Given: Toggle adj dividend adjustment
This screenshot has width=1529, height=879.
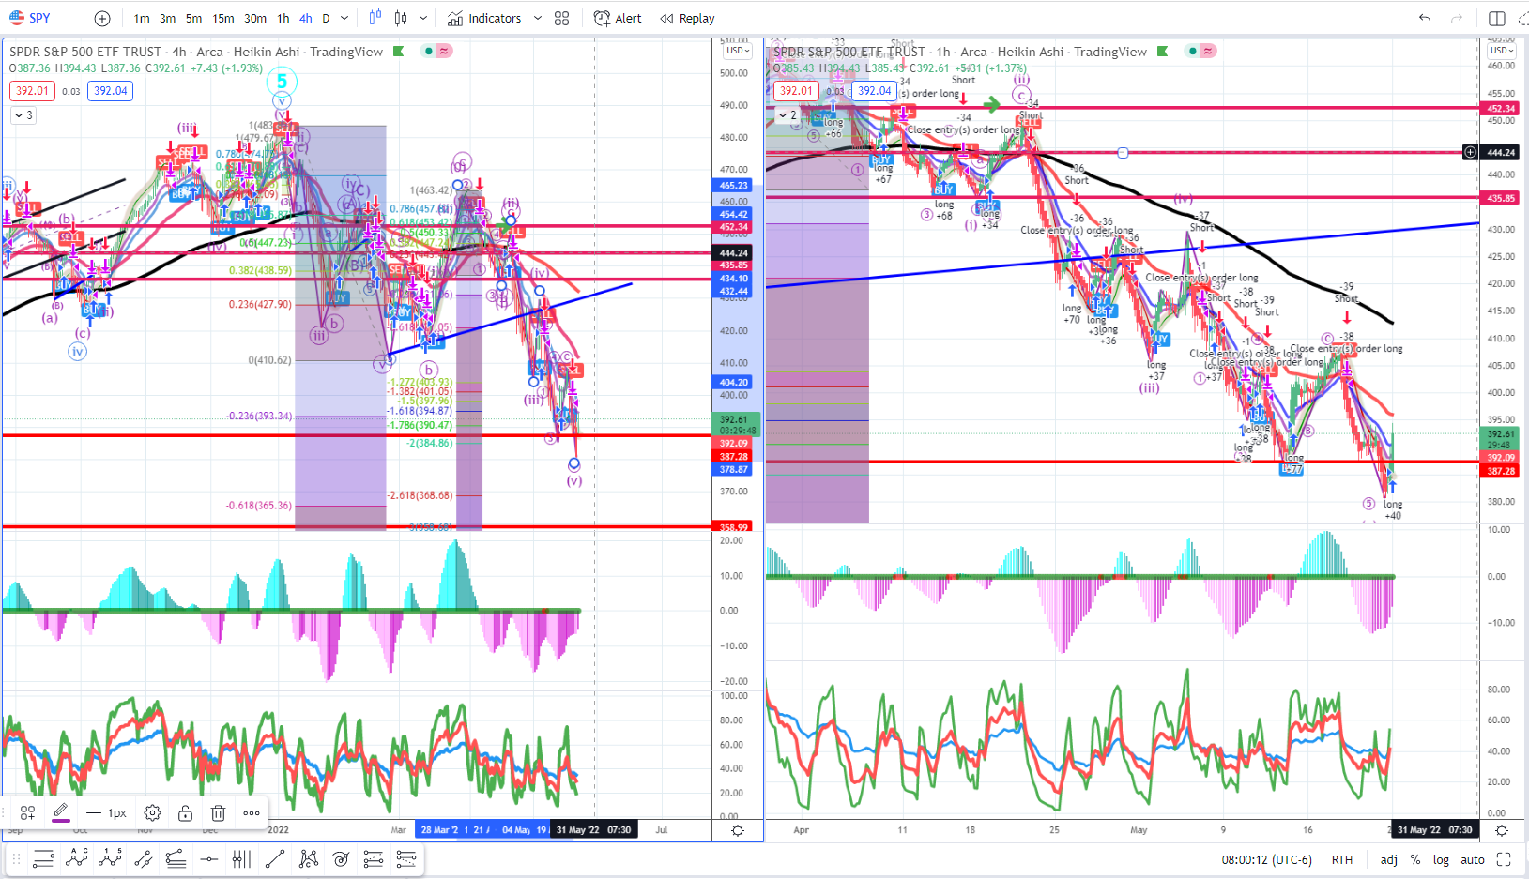Looking at the screenshot, I should (x=1389, y=859).
